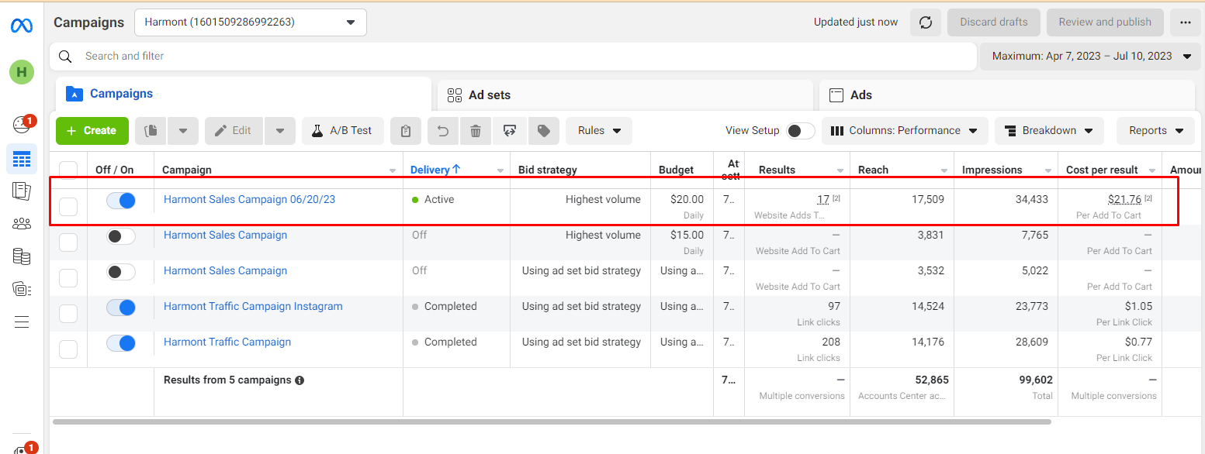Screen dimensions: 1205x454
Task: Open the Reports dropdown
Action: click(x=1155, y=131)
